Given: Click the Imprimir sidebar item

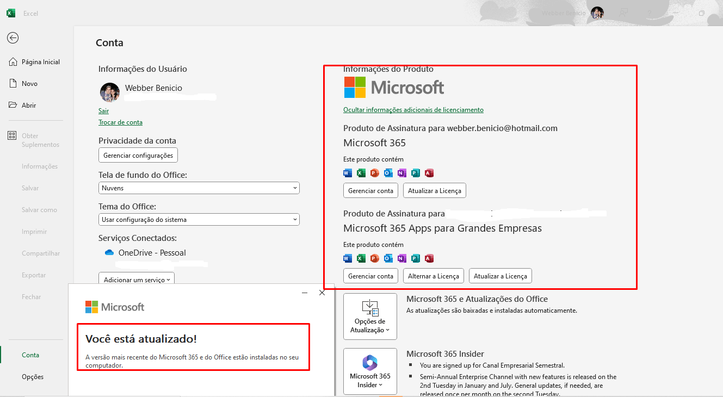Looking at the screenshot, I should (x=34, y=232).
